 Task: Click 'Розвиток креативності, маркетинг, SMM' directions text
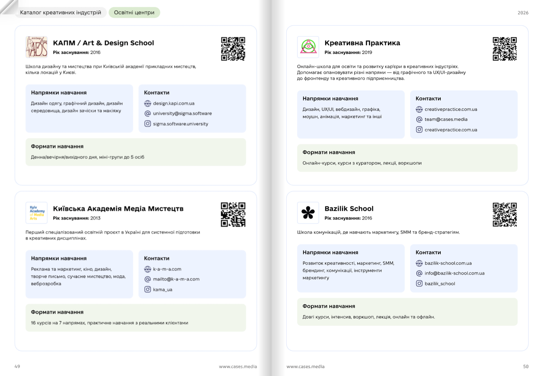(x=349, y=271)
